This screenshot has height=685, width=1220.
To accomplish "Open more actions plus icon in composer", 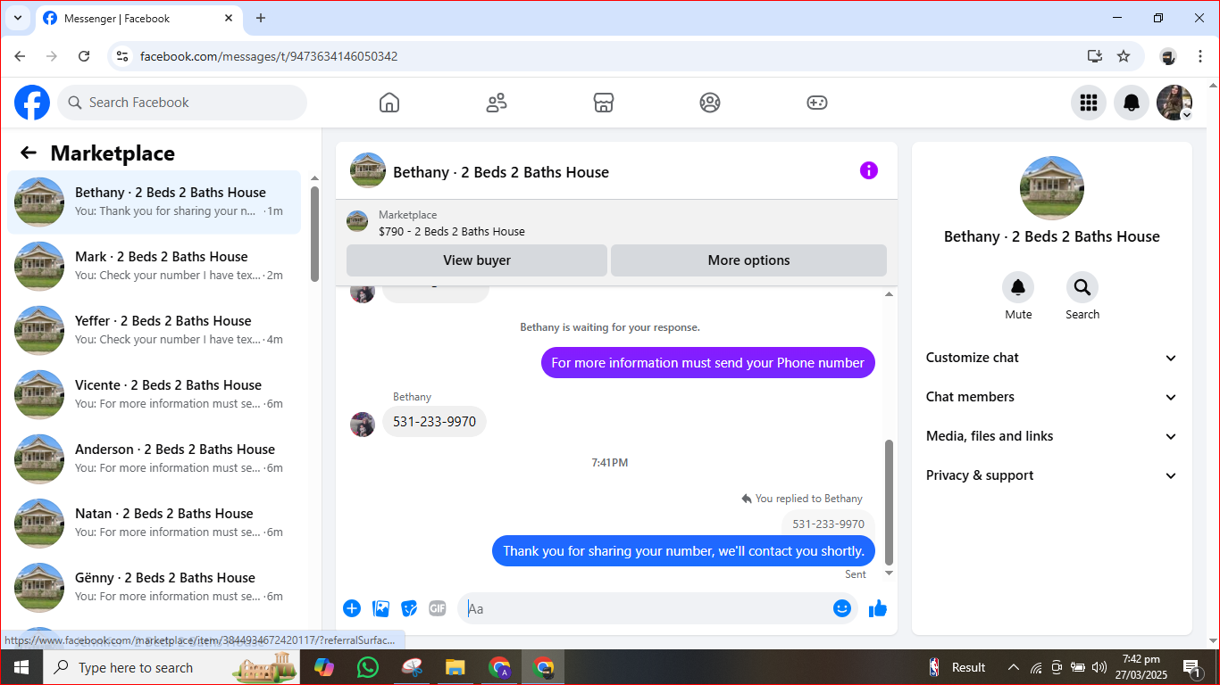I will (352, 608).
